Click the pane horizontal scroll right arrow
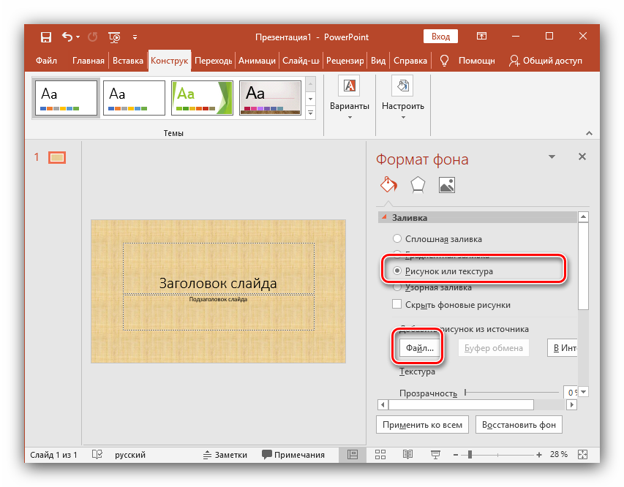This screenshot has width=624, height=487. pos(571,404)
